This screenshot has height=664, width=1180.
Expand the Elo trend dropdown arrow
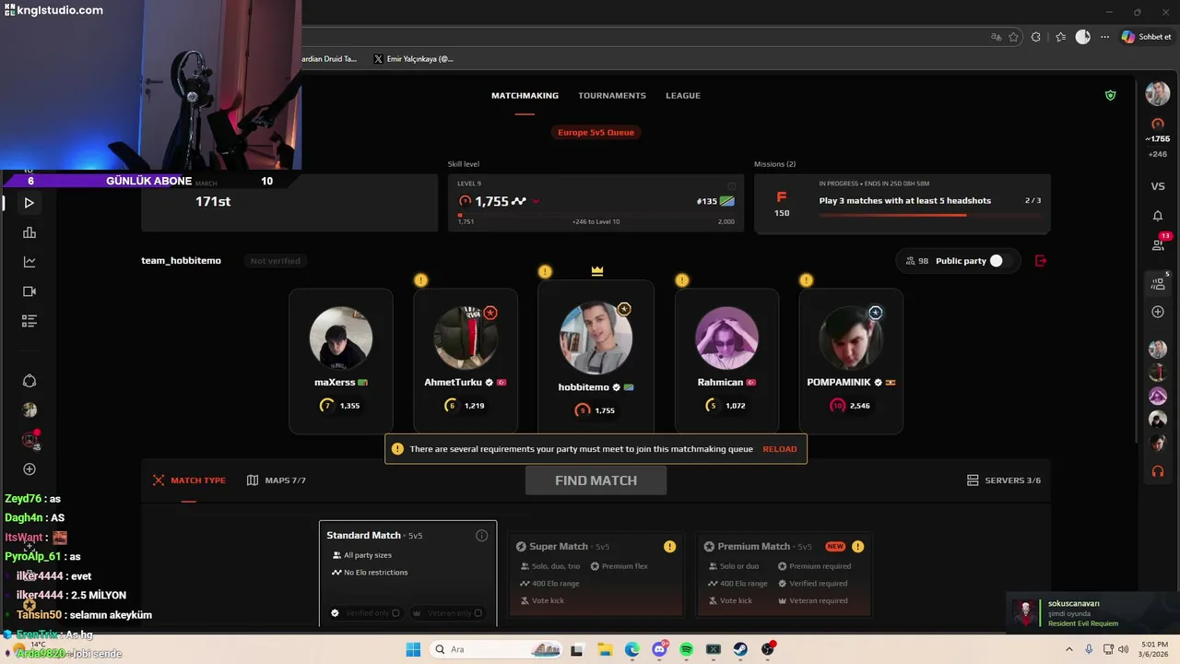coord(536,201)
